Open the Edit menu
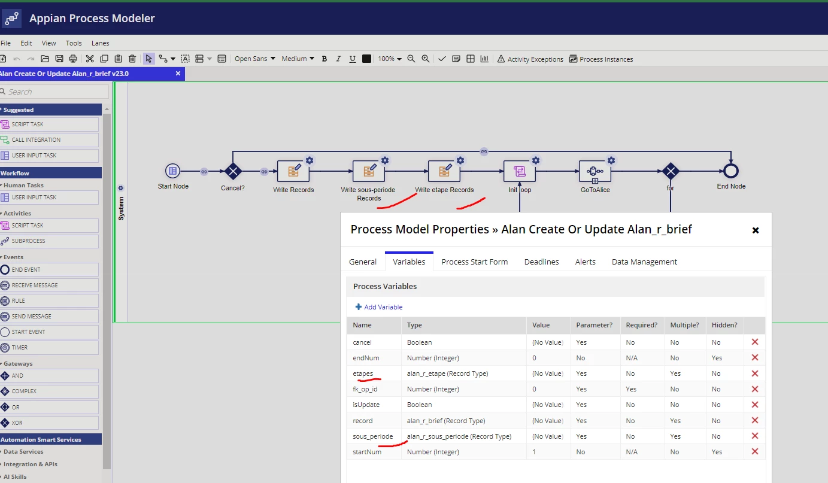 [x=26, y=43]
